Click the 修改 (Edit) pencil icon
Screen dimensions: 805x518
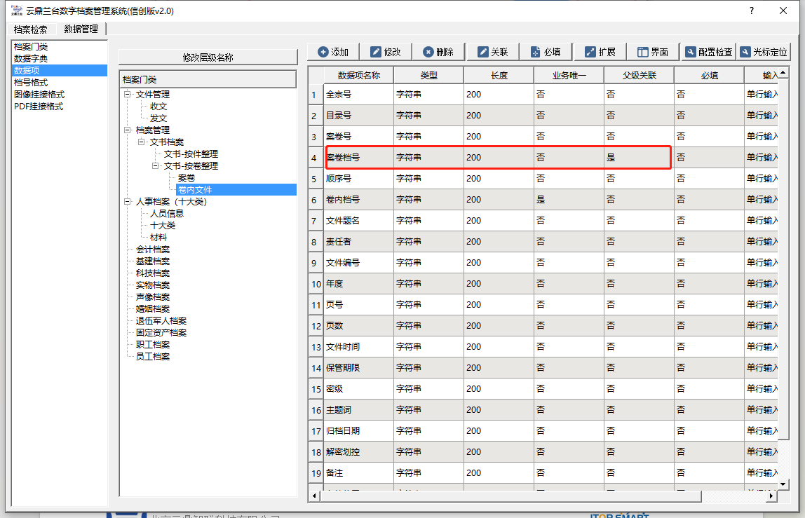pyautogui.click(x=376, y=52)
